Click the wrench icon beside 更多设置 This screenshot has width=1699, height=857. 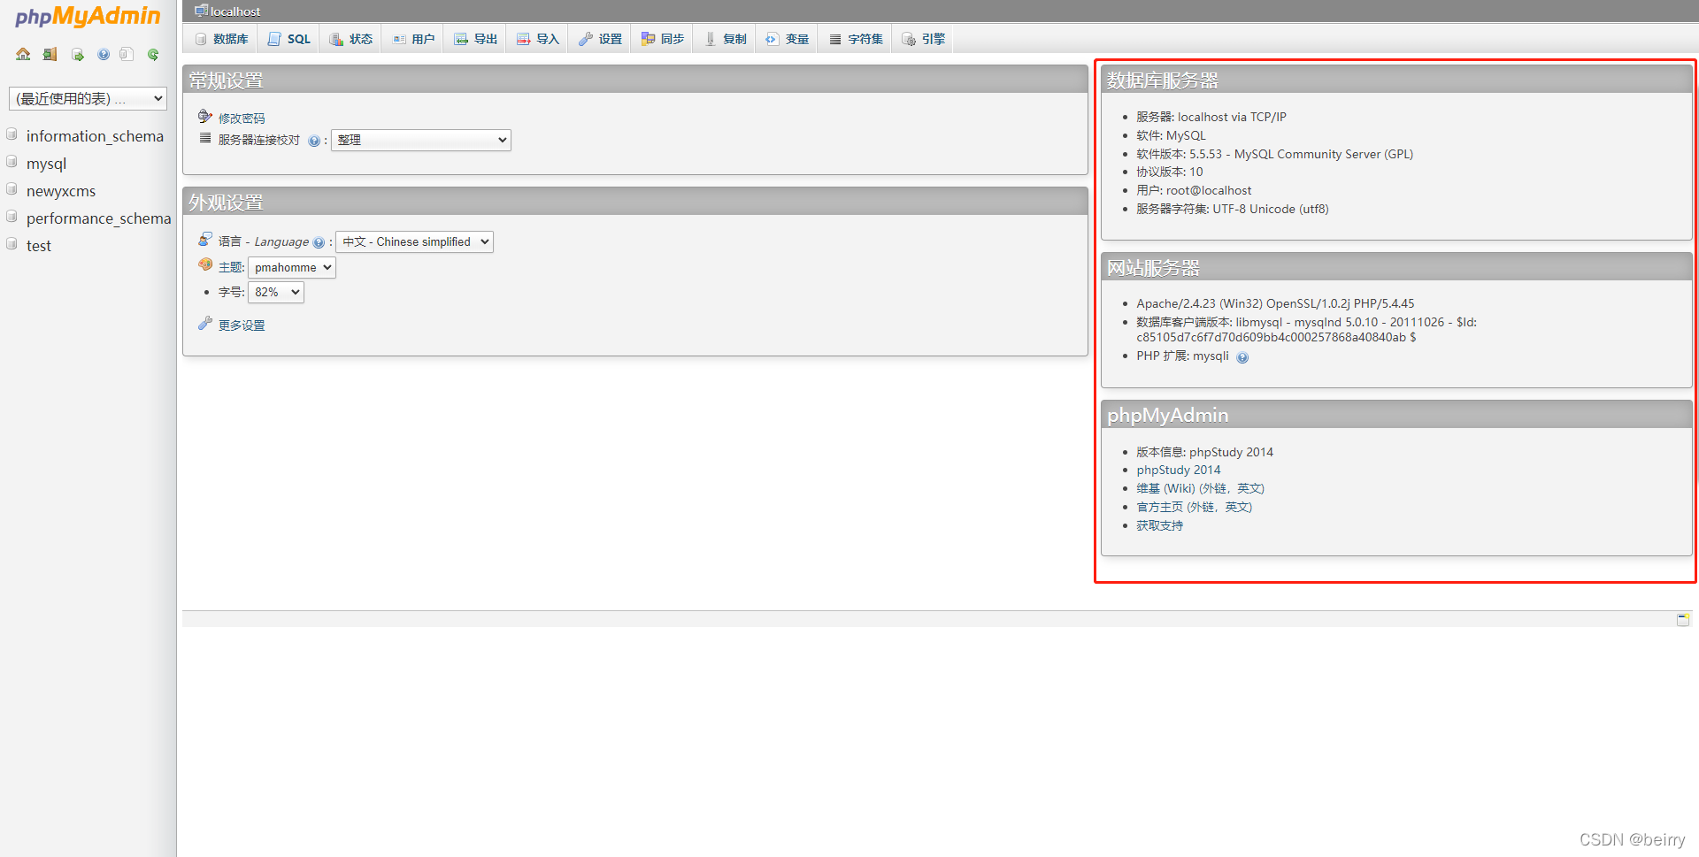[205, 324]
